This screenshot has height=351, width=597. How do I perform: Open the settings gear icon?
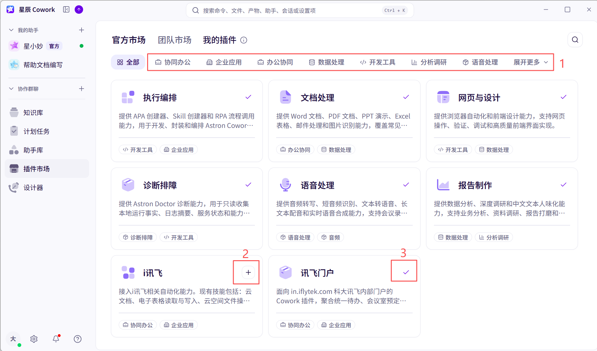coord(34,339)
